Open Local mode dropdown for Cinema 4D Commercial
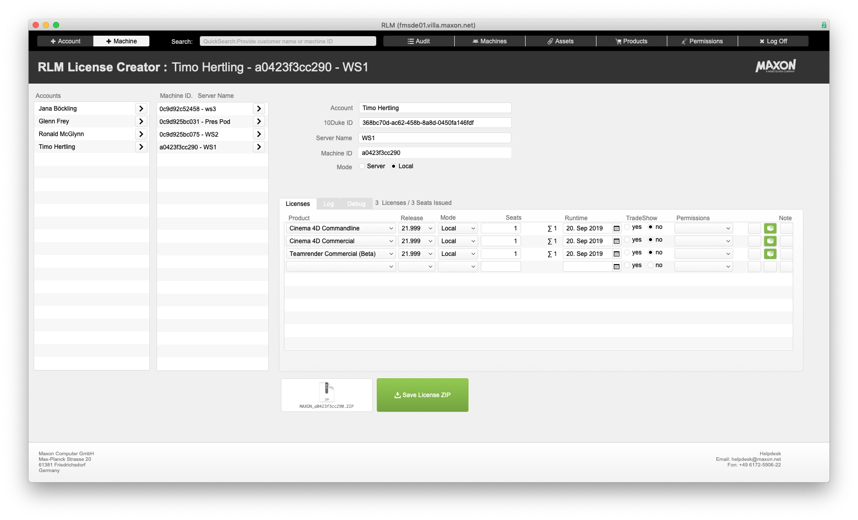The image size is (858, 520). 458,241
